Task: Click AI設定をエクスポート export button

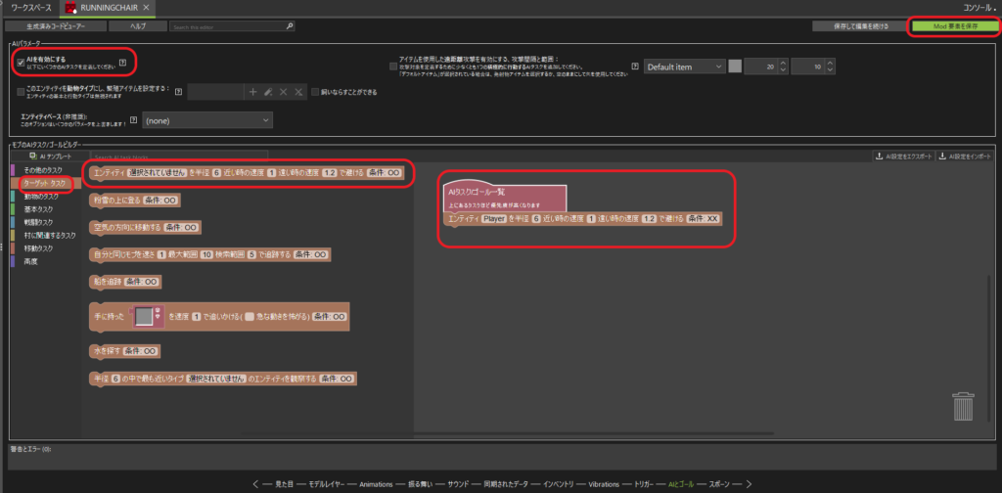Action: [901, 156]
